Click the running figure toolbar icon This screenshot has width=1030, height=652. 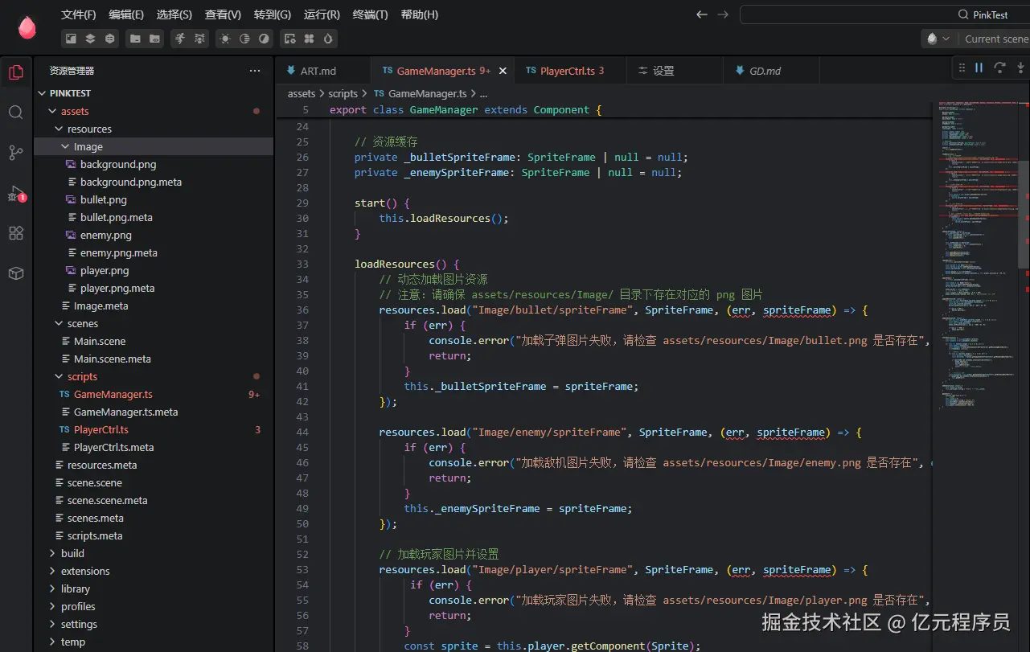(x=180, y=39)
